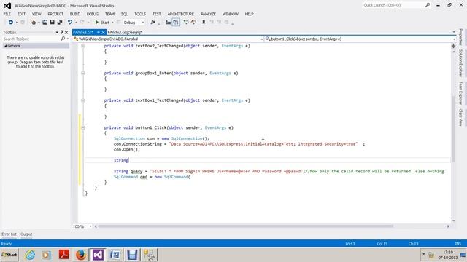Image resolution: width=467 pixels, height=262 pixels.
Task: Collapse the General toolbox group
Action: pyautogui.click(x=6, y=46)
